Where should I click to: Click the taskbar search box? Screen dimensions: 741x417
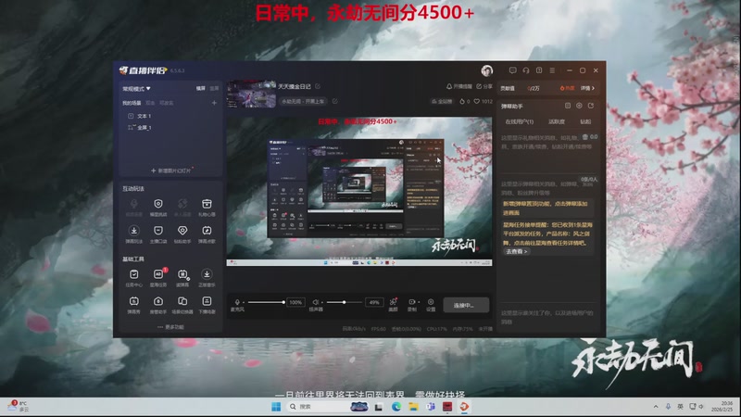(327, 407)
